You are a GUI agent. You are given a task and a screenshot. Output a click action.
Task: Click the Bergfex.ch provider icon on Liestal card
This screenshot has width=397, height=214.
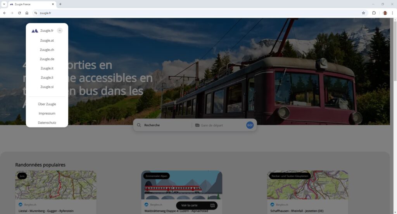click(x=21, y=205)
